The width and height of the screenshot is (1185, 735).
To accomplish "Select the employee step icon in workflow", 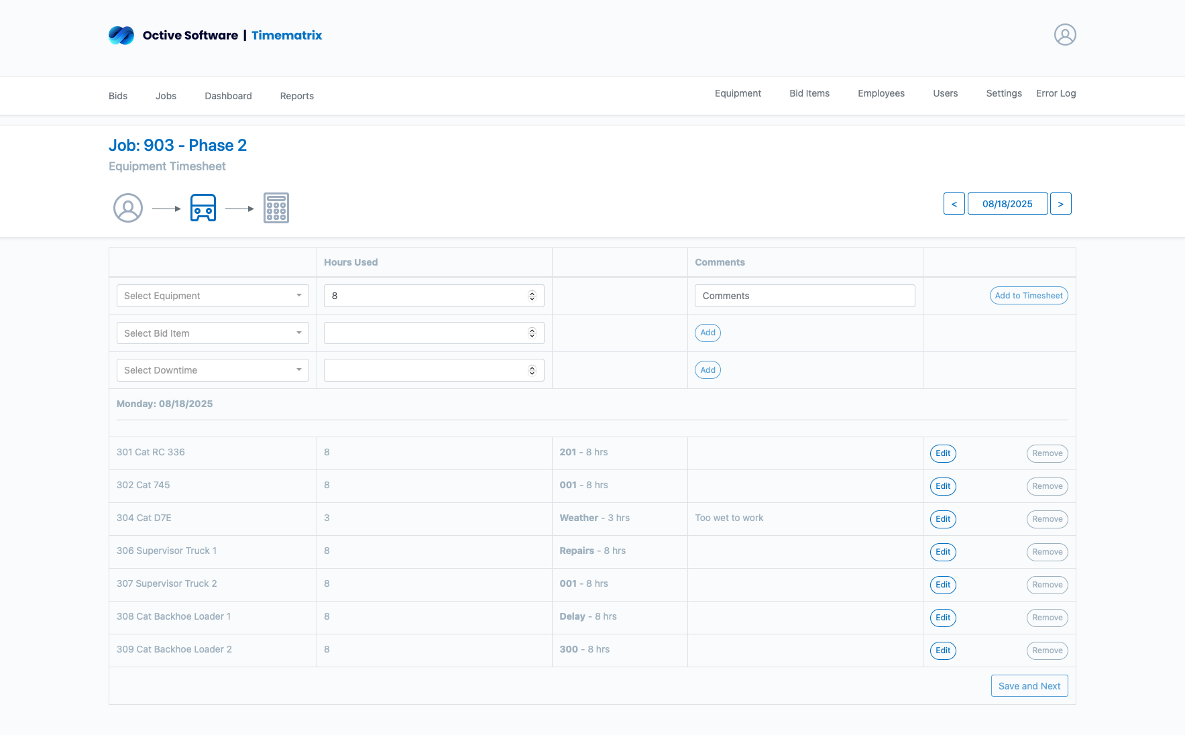I will pyautogui.click(x=128, y=208).
